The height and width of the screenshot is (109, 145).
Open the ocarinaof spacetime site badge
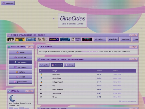click(x=65, y=39)
